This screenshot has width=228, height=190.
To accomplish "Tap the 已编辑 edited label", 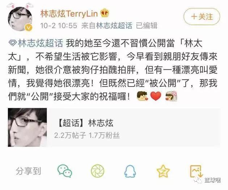I will [147, 26].
